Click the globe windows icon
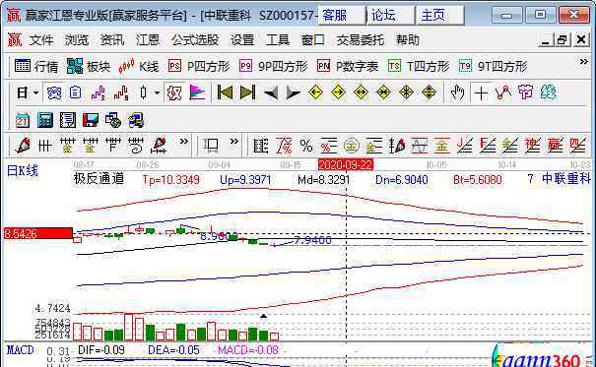The height and width of the screenshot is (367, 596). click(x=113, y=120)
